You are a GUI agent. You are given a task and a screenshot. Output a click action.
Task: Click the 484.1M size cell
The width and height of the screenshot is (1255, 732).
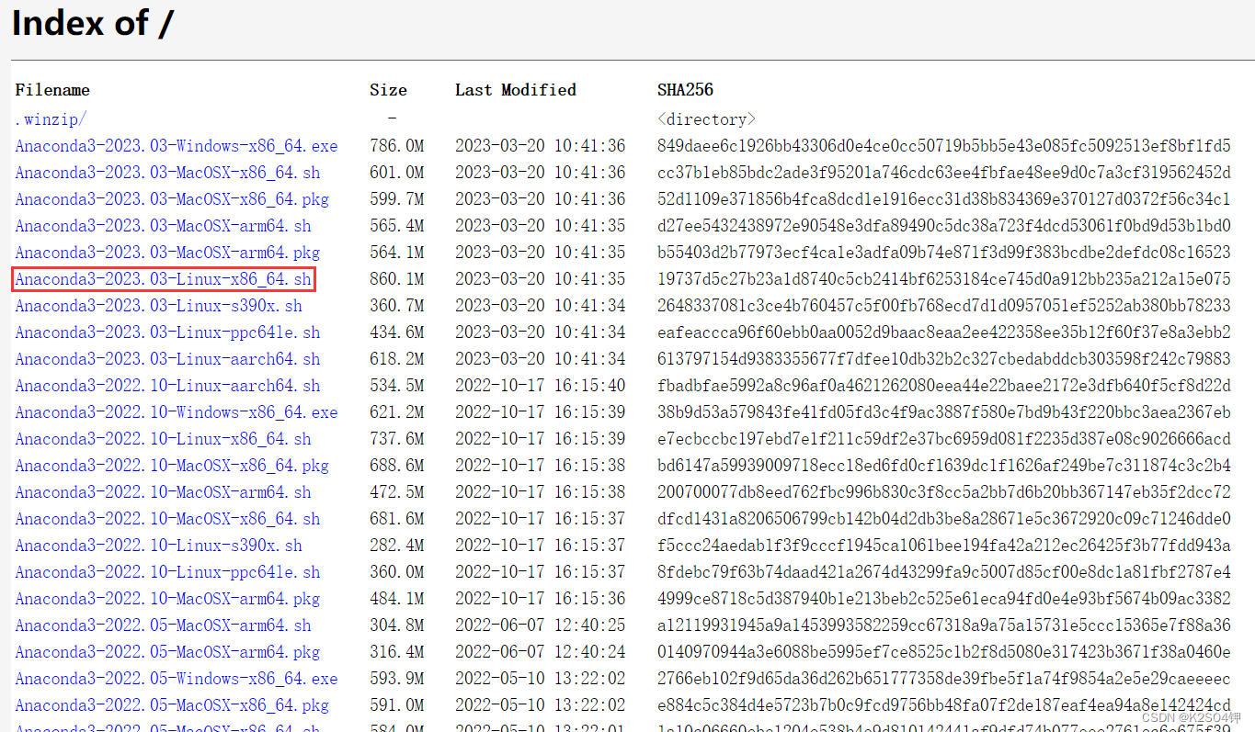[396, 599]
